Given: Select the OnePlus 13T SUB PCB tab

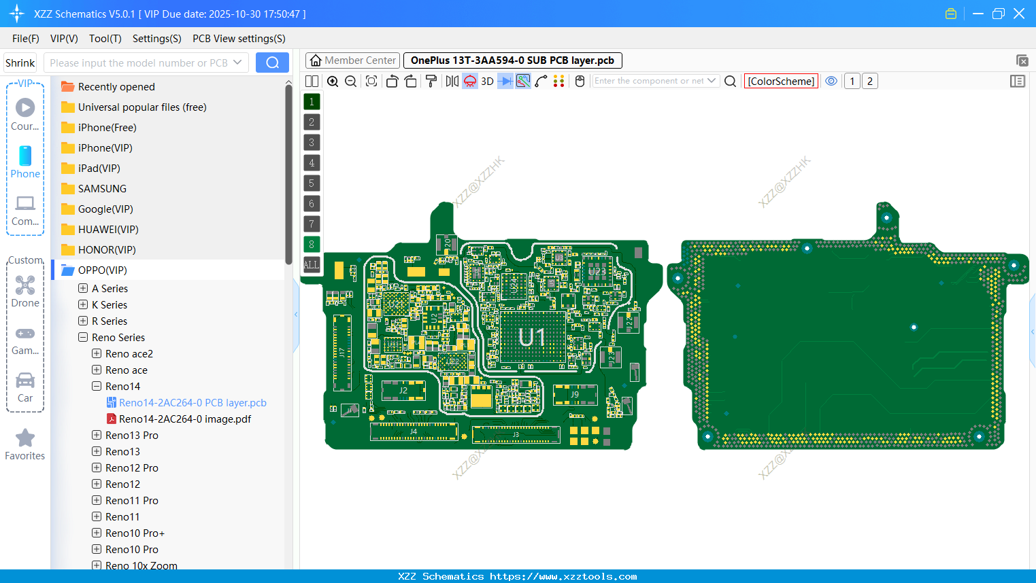Looking at the screenshot, I should (x=512, y=60).
